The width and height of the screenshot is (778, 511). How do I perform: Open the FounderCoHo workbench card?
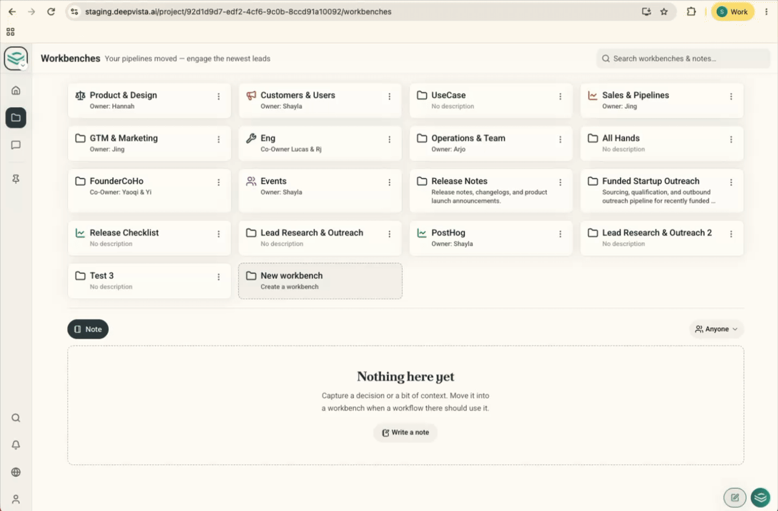coord(149,191)
